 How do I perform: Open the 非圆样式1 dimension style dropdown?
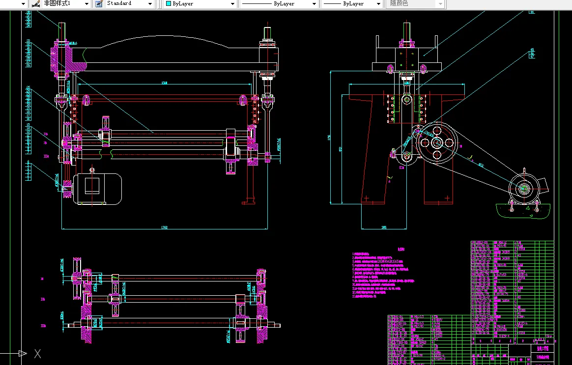86,3
